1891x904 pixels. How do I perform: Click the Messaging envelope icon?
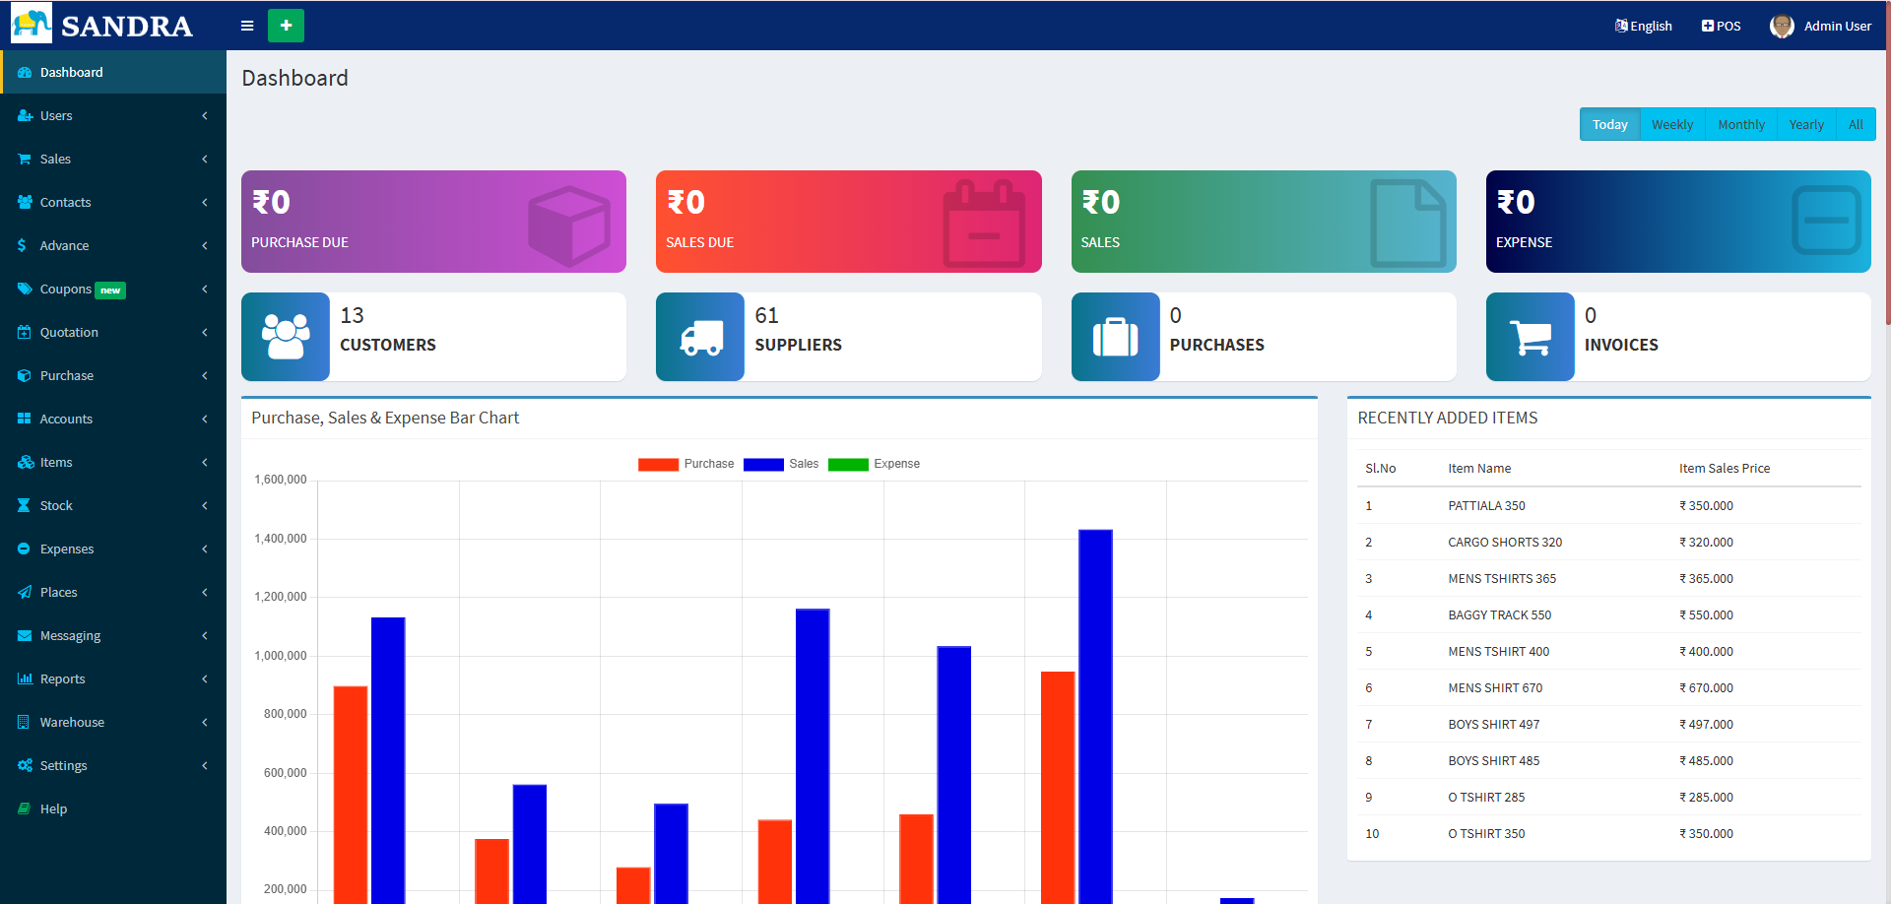pos(24,635)
